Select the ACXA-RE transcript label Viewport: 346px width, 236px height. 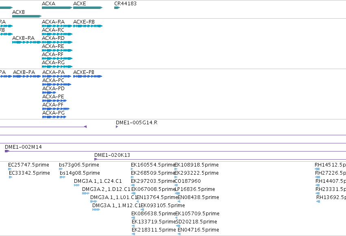tap(53, 46)
